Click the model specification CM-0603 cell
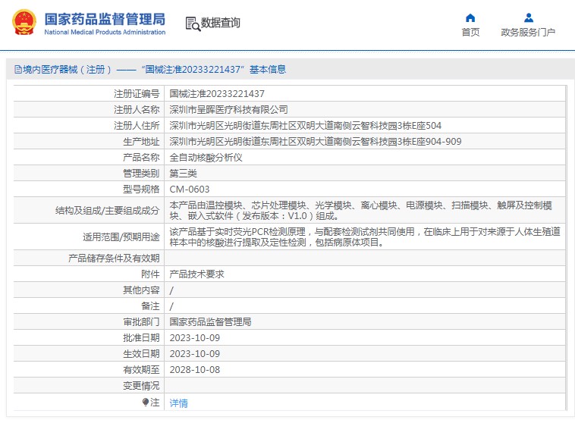 [190, 190]
